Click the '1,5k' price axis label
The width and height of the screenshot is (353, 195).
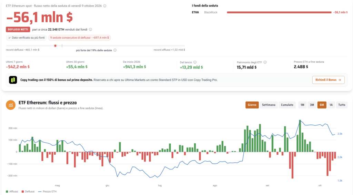[340, 181]
